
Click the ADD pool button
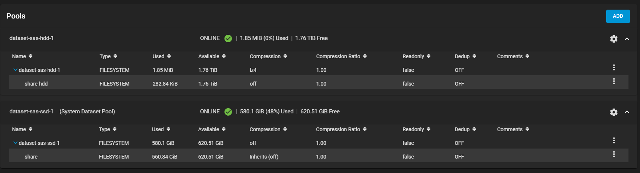618,16
